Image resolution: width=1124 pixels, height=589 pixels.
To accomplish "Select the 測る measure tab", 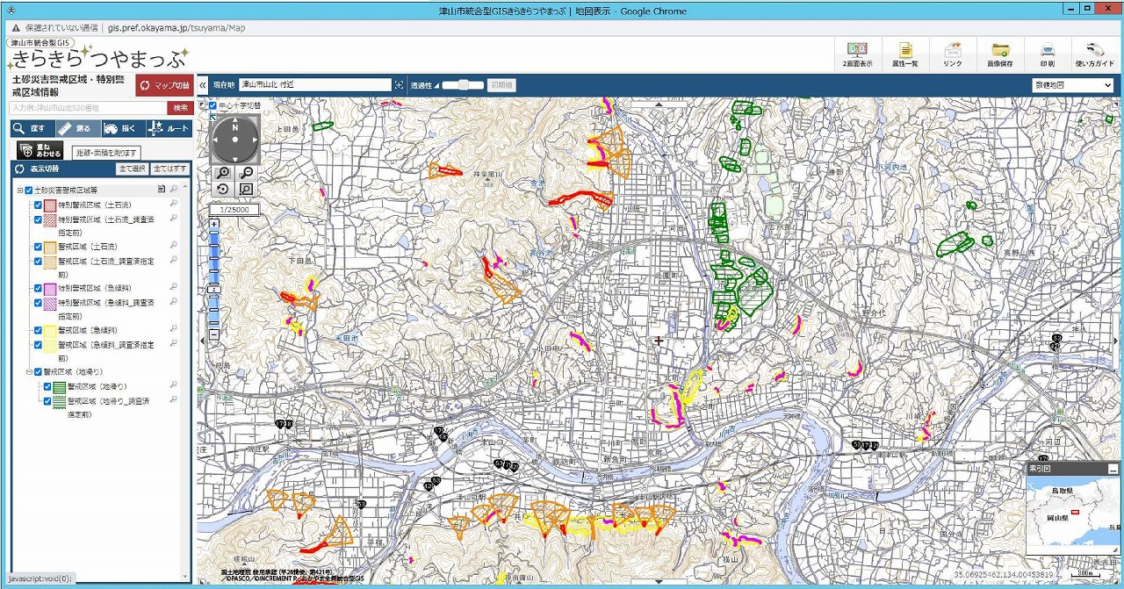I will click(x=76, y=128).
